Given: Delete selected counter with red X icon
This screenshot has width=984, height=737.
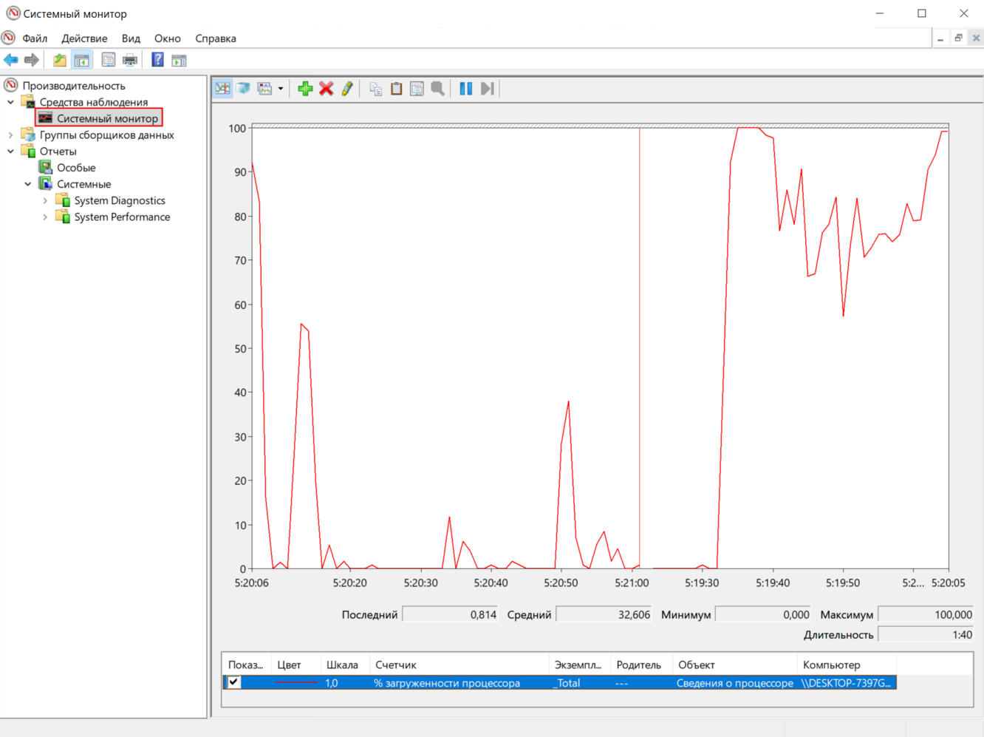Looking at the screenshot, I should pyautogui.click(x=326, y=89).
